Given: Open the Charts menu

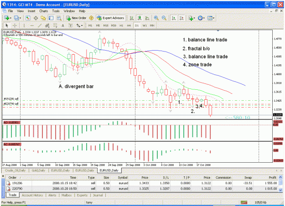Looking at the screenshot, I should [x=44, y=11].
